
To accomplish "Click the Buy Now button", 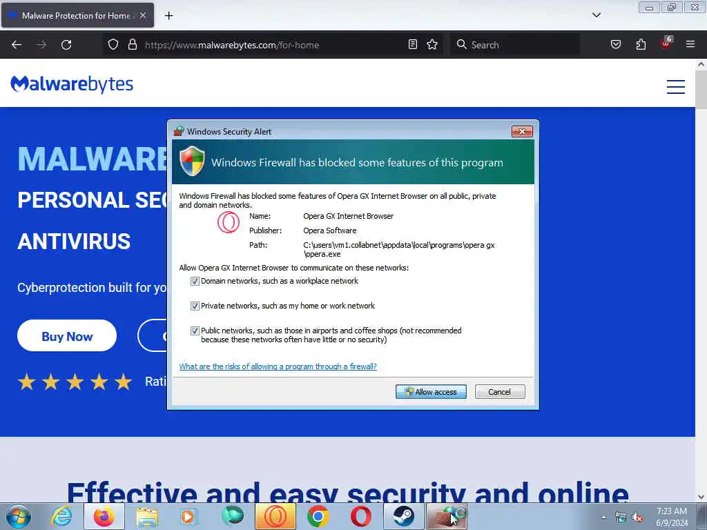I will pos(67,336).
